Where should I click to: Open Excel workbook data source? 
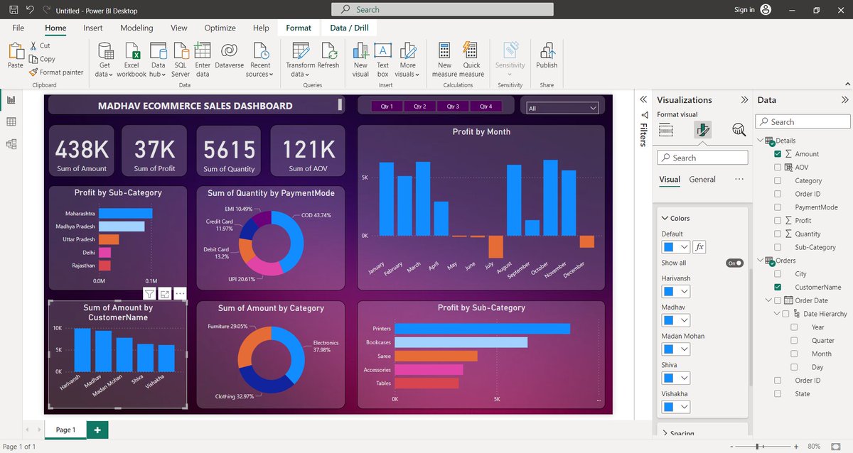tap(132, 60)
